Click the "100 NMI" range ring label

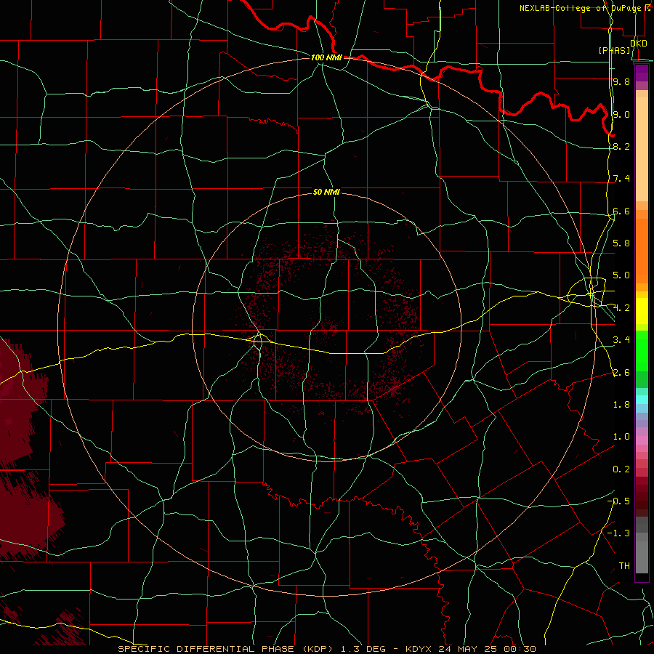coord(326,57)
